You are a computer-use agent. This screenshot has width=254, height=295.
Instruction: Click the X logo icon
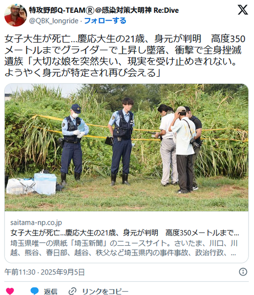click(x=243, y=10)
